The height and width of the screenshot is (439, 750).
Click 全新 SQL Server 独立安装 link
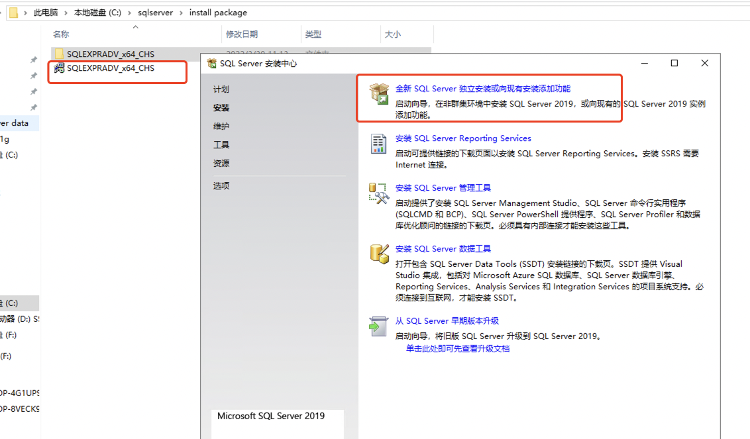tap(482, 89)
